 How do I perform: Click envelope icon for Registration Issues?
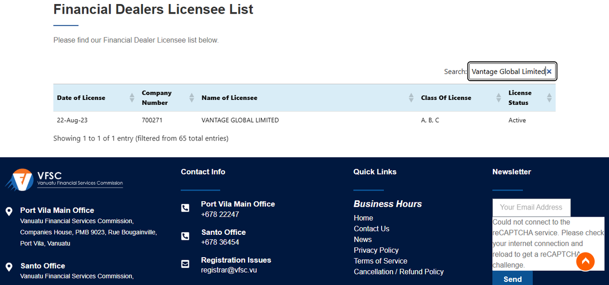(x=185, y=264)
